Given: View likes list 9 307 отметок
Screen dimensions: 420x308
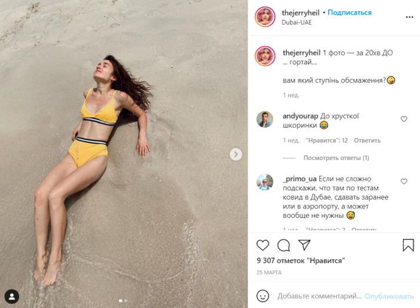Looking at the screenshot, I should pyautogui.click(x=301, y=260).
